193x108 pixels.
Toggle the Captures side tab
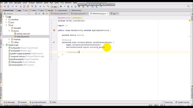coord(1,43)
